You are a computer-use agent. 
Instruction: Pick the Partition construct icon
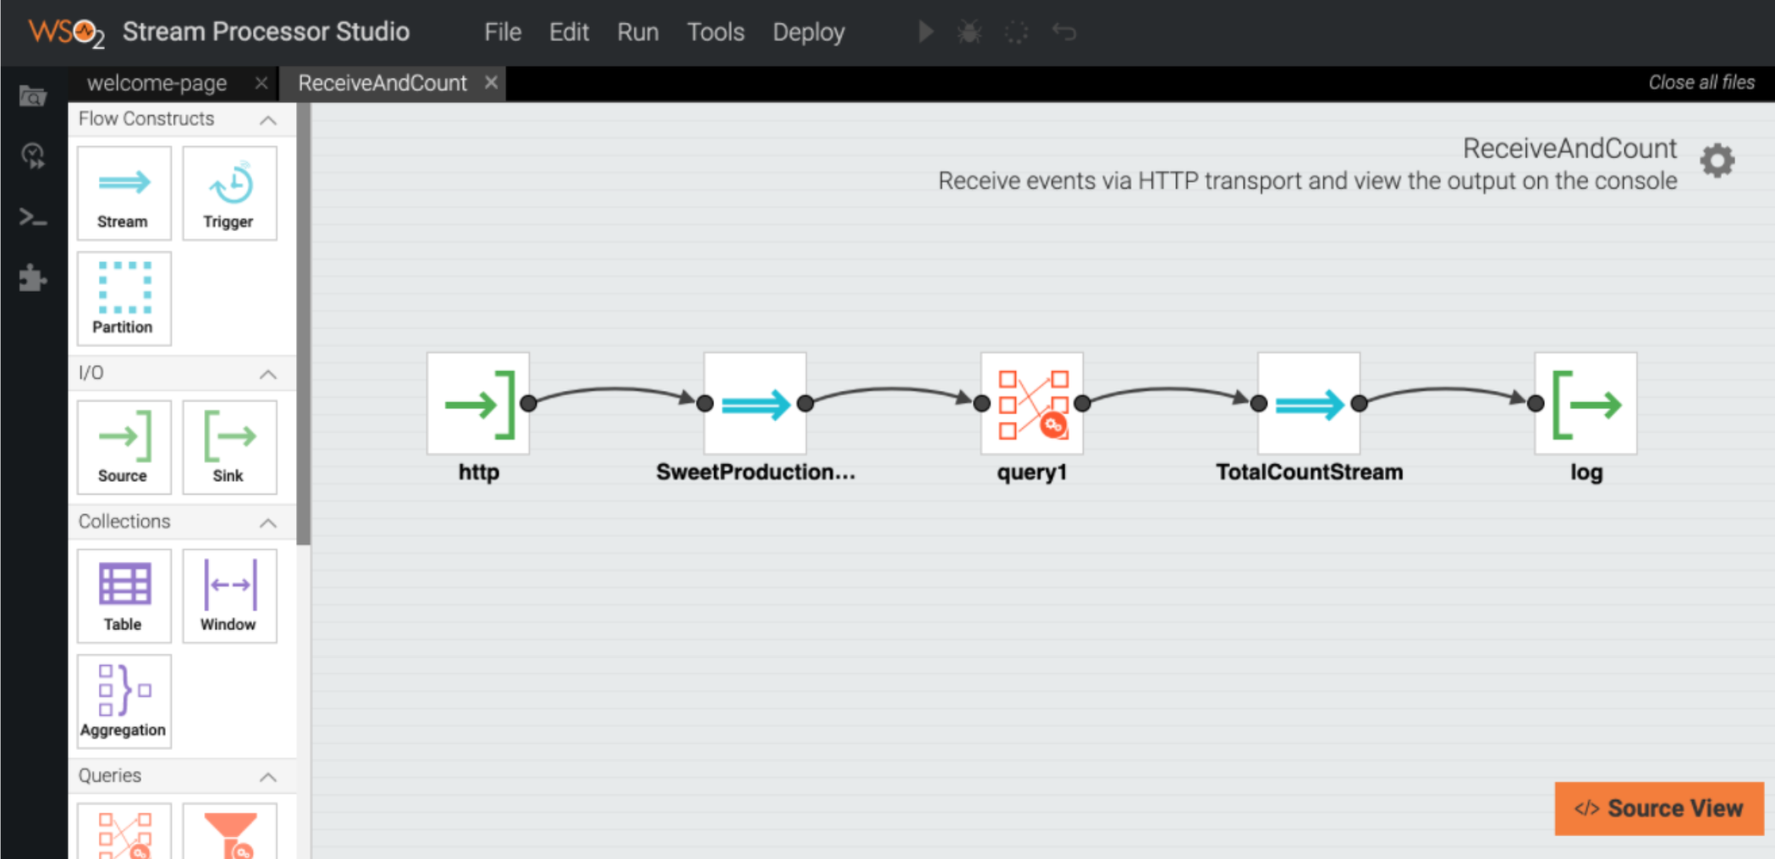[x=124, y=298]
